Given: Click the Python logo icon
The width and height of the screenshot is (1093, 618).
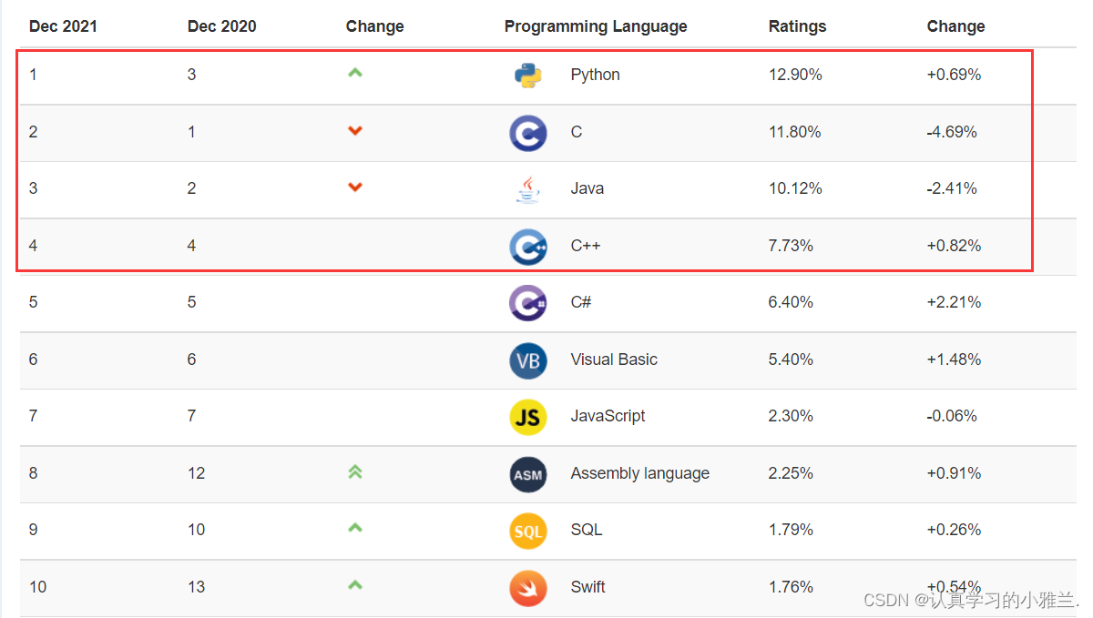Looking at the screenshot, I should 528,75.
